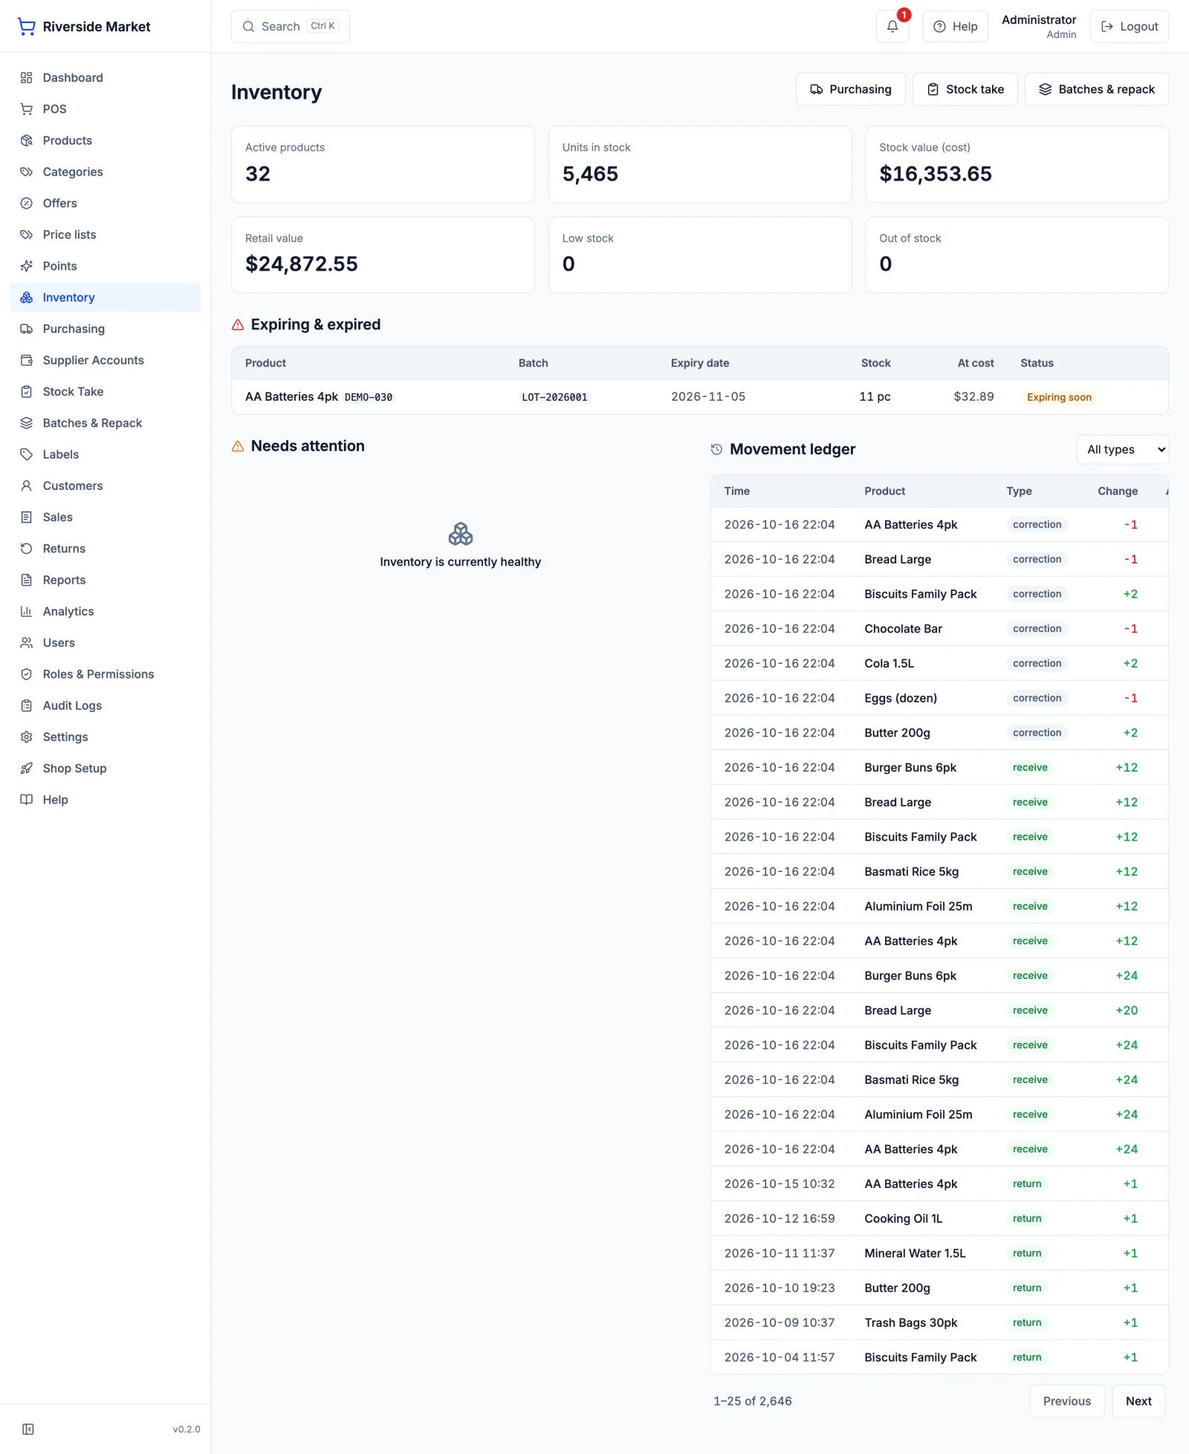
Task: Focus the Search input field
Action: [290, 27]
